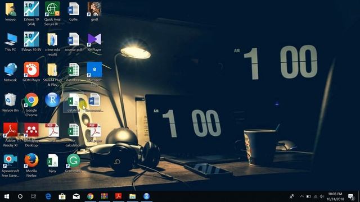This screenshot has width=360, height=202.
Task: Open the Action Center notifications icon
Action: [x=351, y=196]
